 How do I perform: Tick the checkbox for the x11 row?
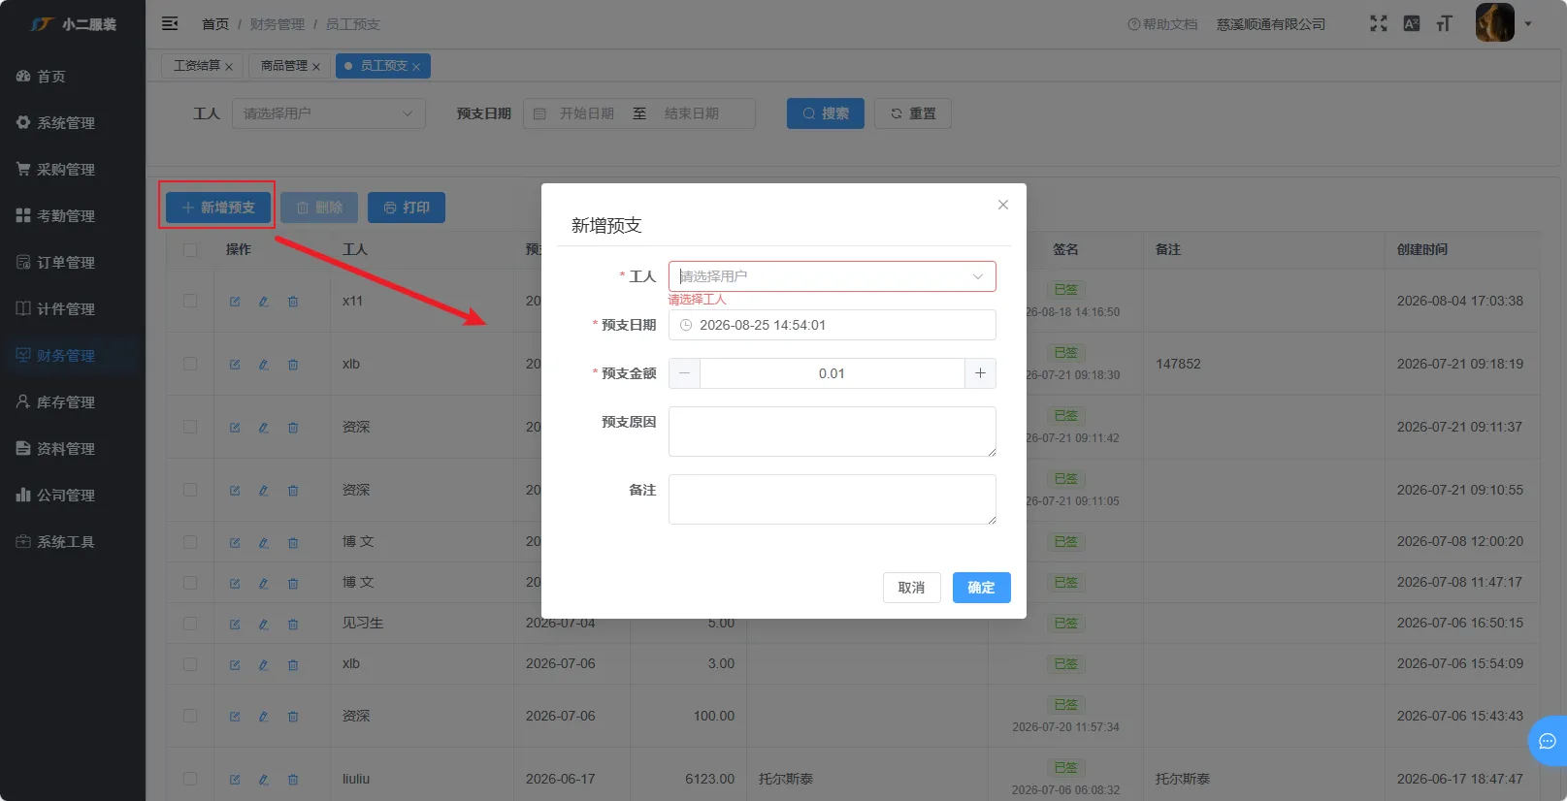coord(190,301)
